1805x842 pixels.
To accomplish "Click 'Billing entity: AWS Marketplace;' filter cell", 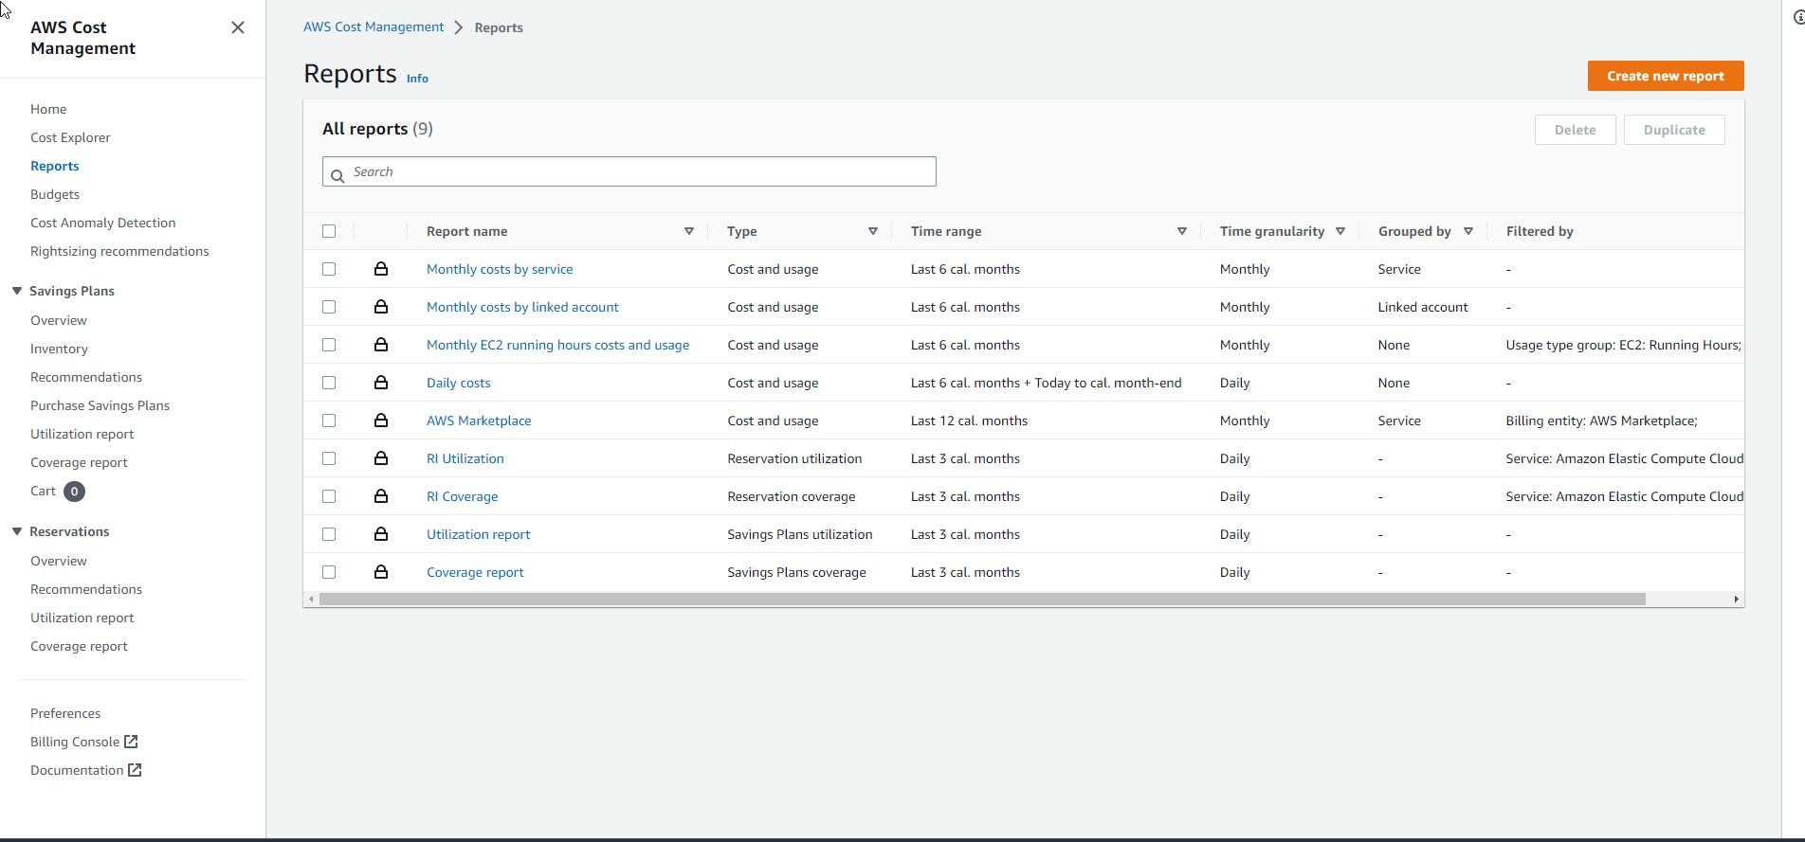I will (x=1601, y=421).
